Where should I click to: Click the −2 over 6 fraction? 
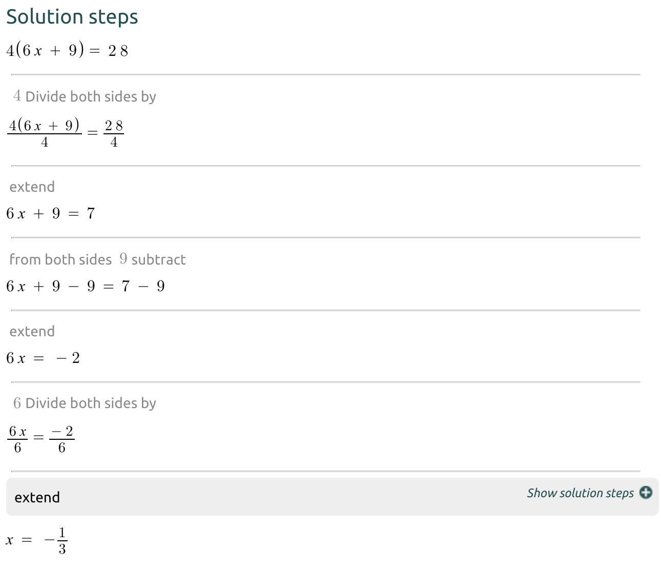pyautogui.click(x=62, y=439)
